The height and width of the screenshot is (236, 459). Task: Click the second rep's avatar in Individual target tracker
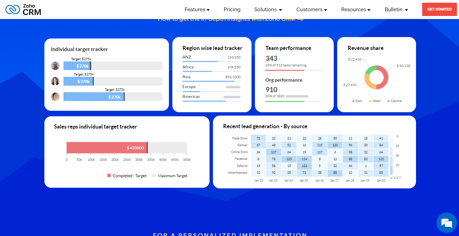tap(55, 81)
